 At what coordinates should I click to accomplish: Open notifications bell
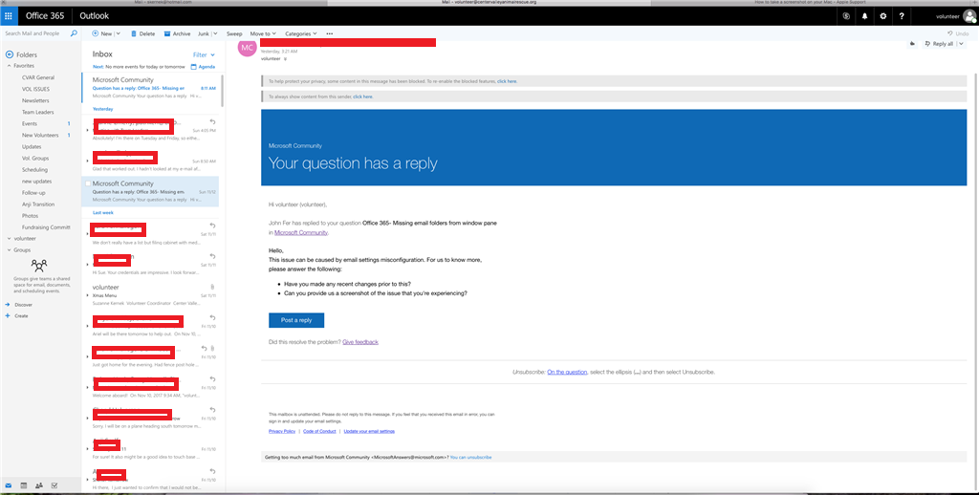click(864, 16)
